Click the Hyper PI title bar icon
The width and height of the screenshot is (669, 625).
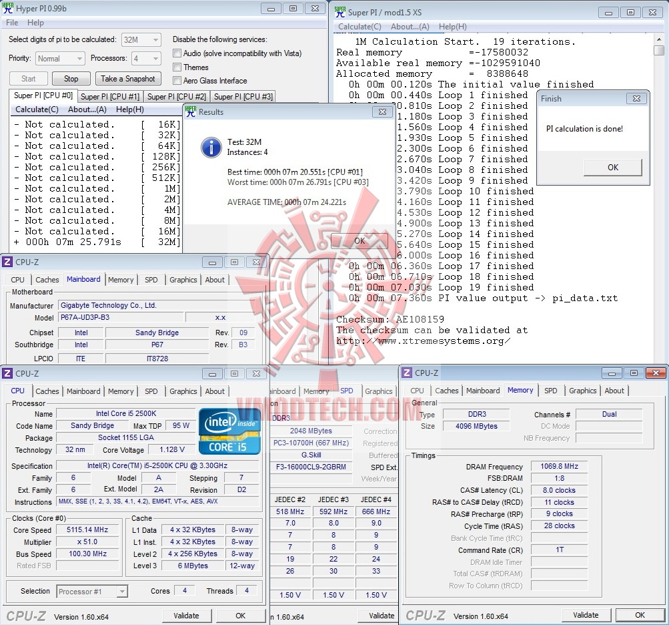pyautogui.click(x=8, y=8)
